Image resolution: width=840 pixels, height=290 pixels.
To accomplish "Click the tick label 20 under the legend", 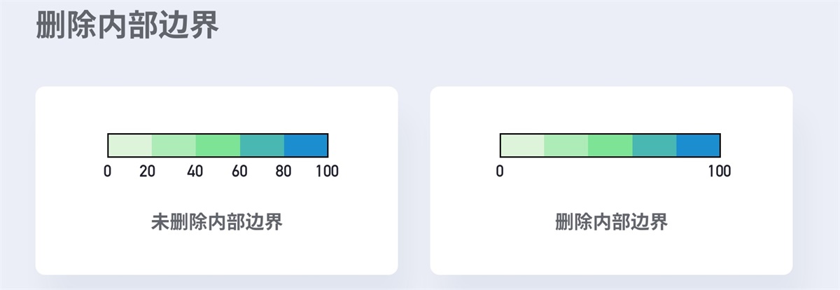I will coord(147,171).
